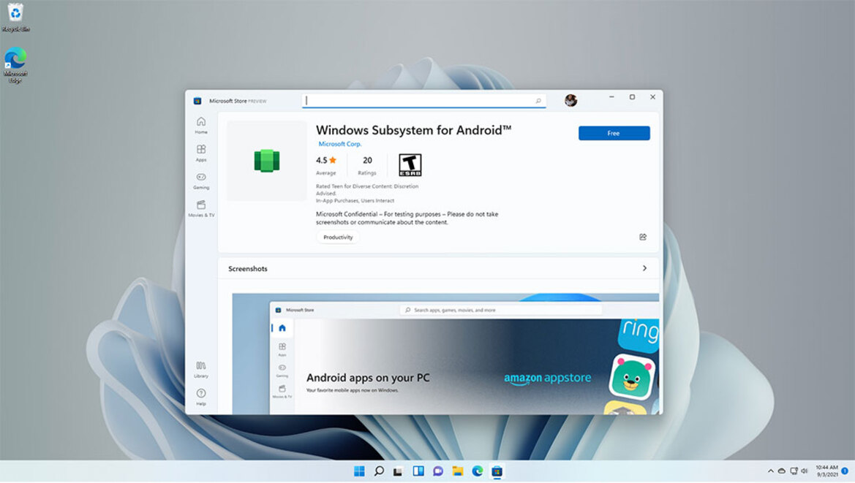Image resolution: width=855 pixels, height=483 pixels.
Task: Open the Home section in the Store sidebar
Action: point(201,125)
